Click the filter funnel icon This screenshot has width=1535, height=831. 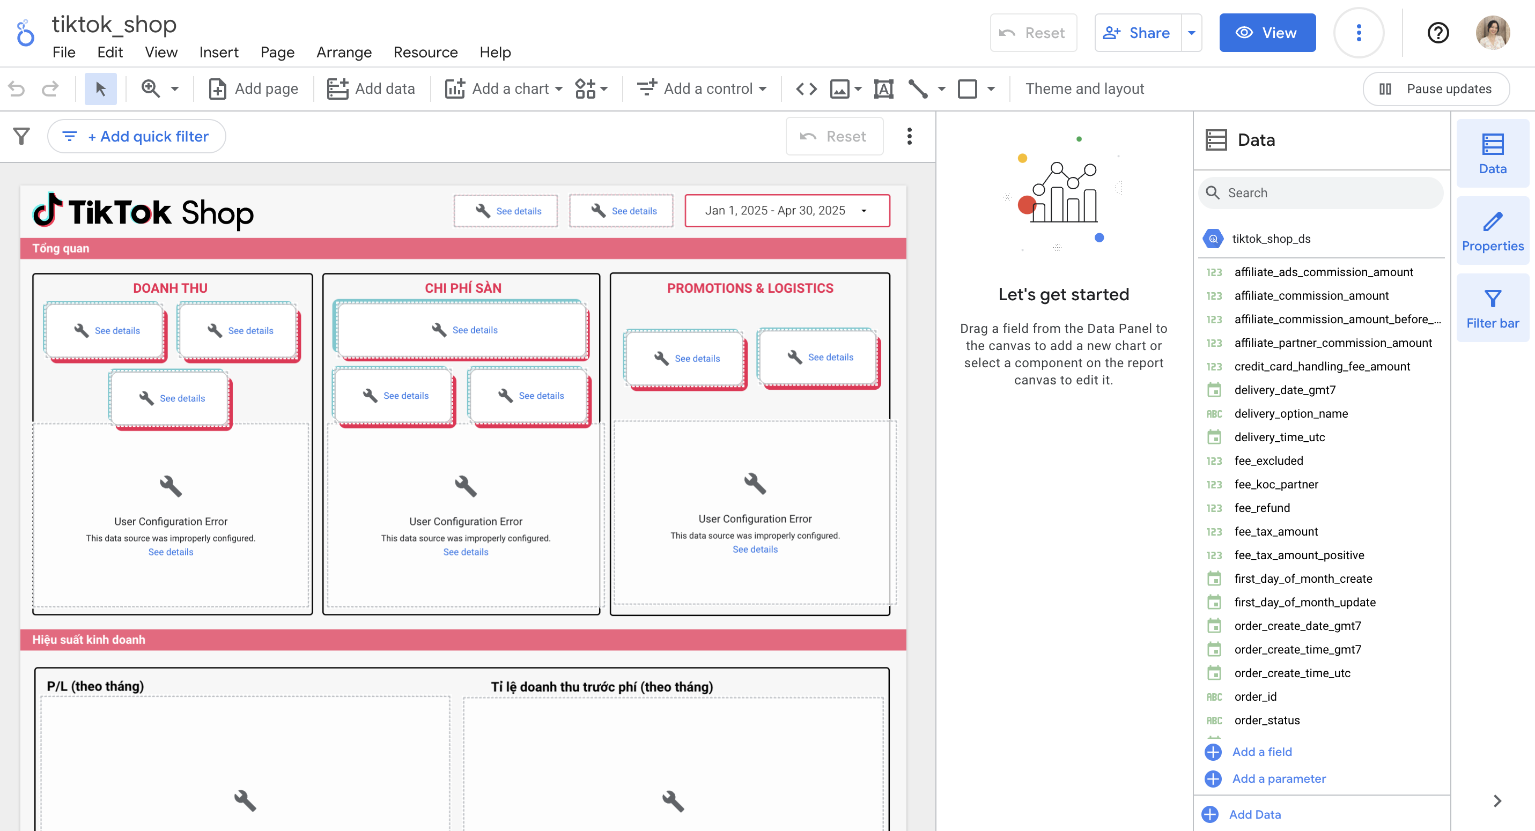coord(21,136)
